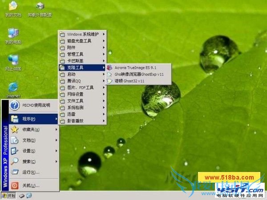Expand the 管理工具 submenu arrow
This screenshot has width=267, height=200.
pos(104,54)
